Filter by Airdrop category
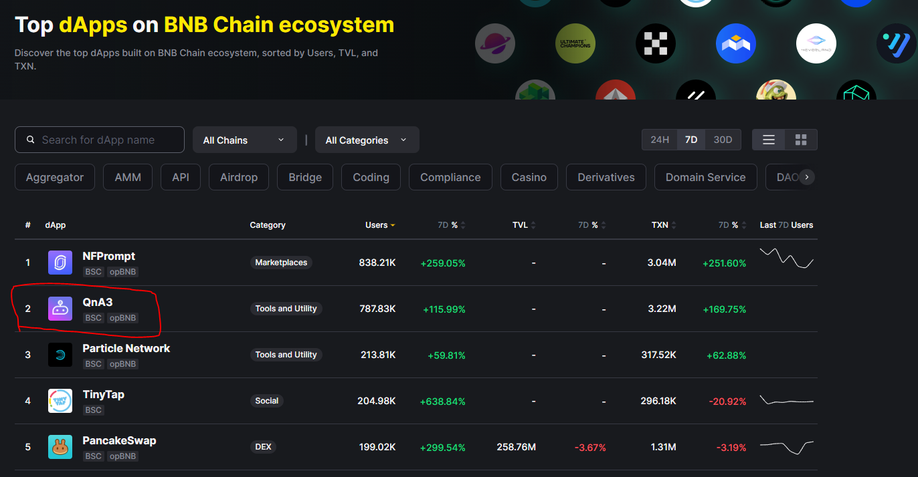Image resolution: width=918 pixels, height=477 pixels. point(239,177)
